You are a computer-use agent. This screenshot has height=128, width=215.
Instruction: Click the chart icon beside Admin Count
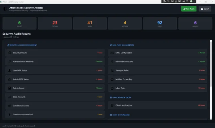(x=9, y=88)
